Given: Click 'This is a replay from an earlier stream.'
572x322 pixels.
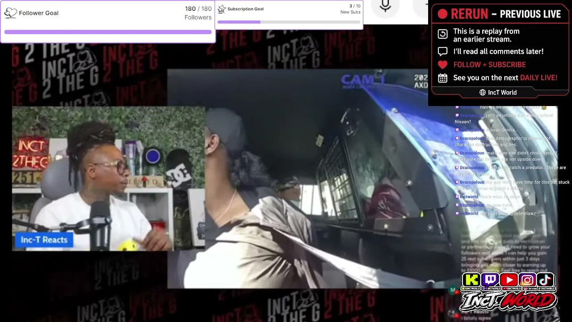Looking at the screenshot, I should pos(486,35).
